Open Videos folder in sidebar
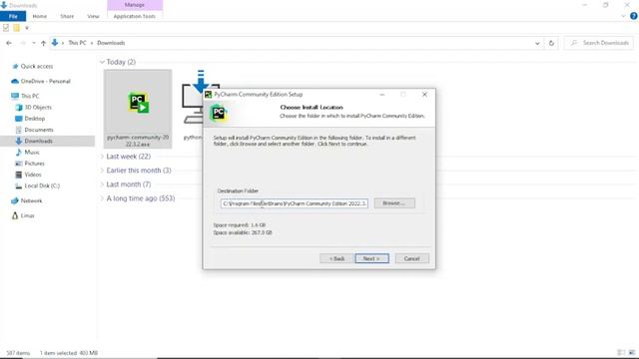 [33, 175]
